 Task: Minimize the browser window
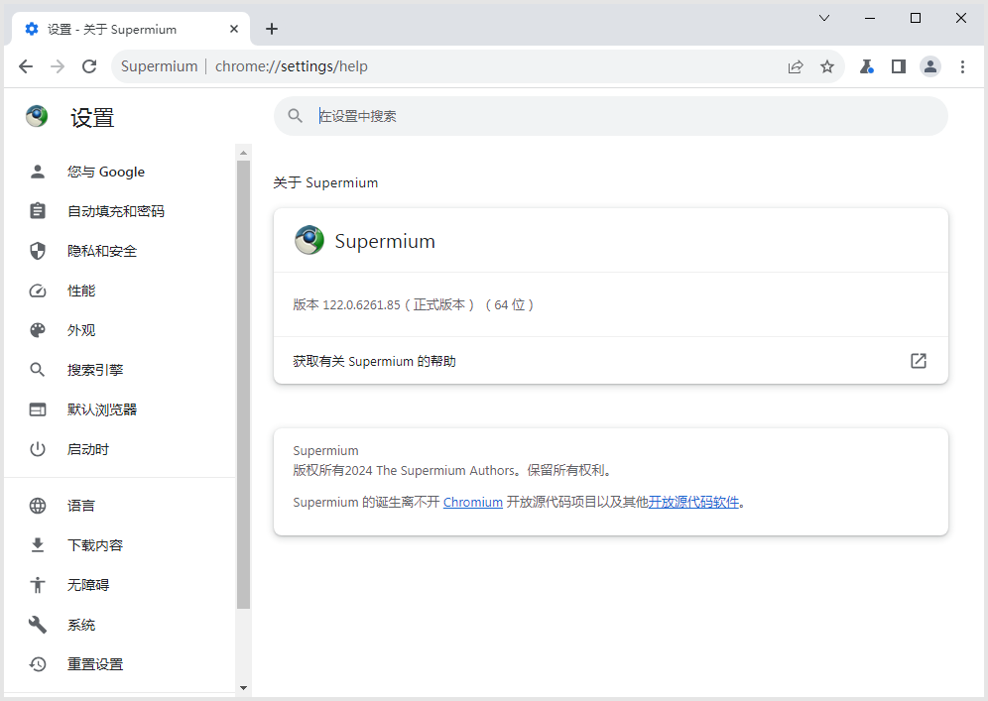pos(870,18)
